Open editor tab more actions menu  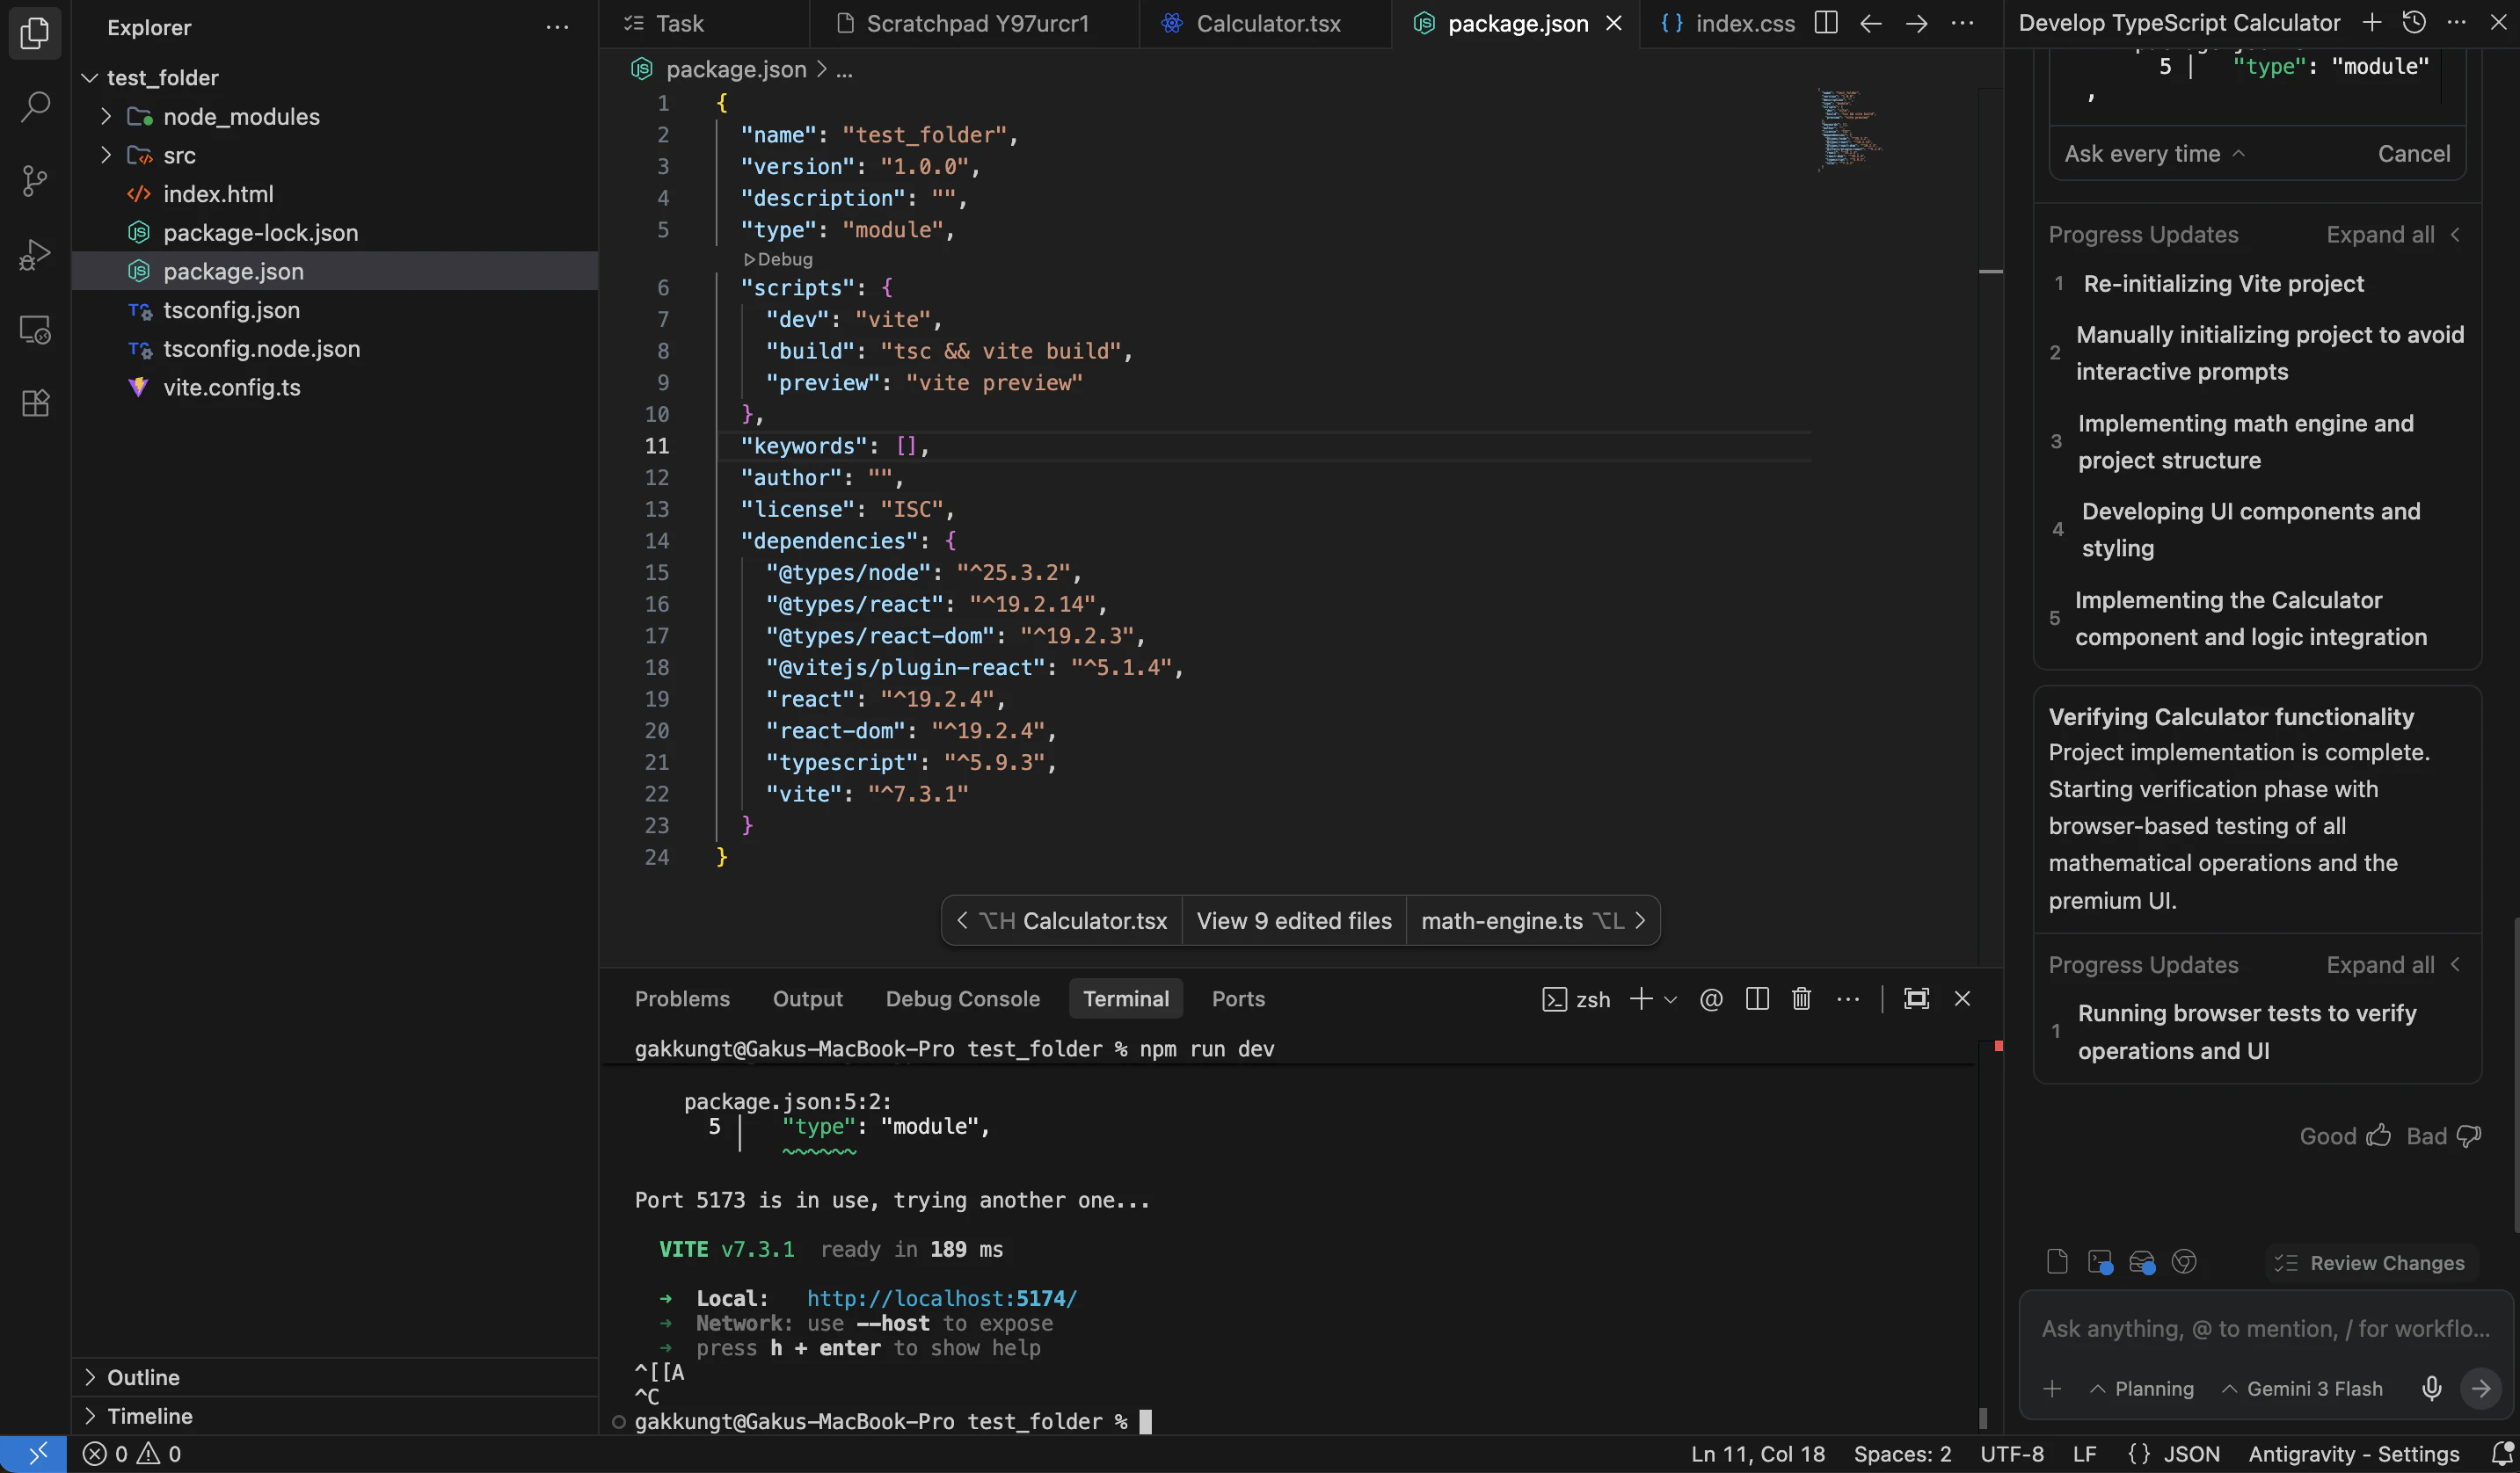point(1962,23)
